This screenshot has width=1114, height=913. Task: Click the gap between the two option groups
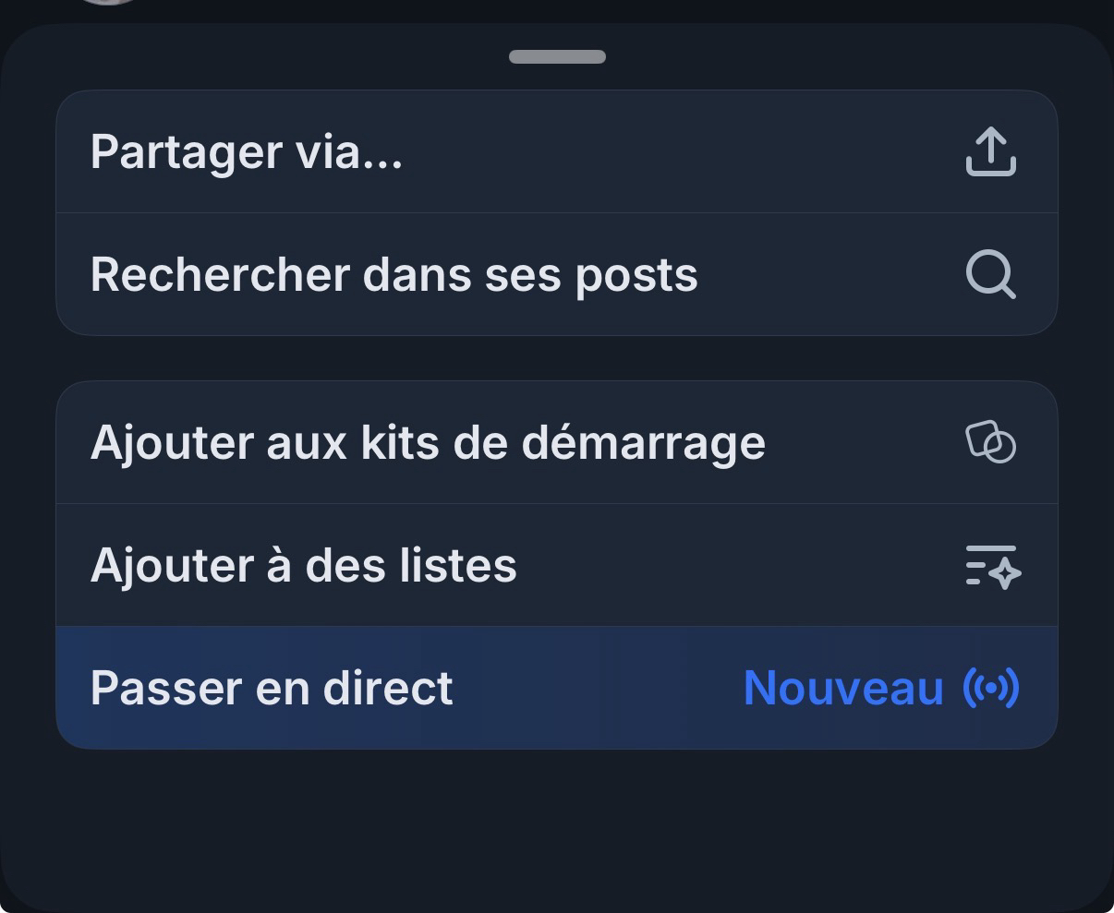557,358
